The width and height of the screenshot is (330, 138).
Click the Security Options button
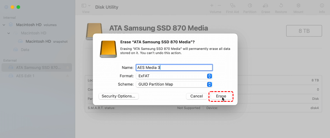pyautogui.click(x=118, y=96)
